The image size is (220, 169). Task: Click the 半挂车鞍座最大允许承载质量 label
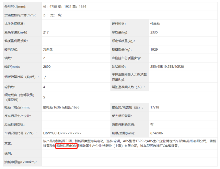(129, 77)
